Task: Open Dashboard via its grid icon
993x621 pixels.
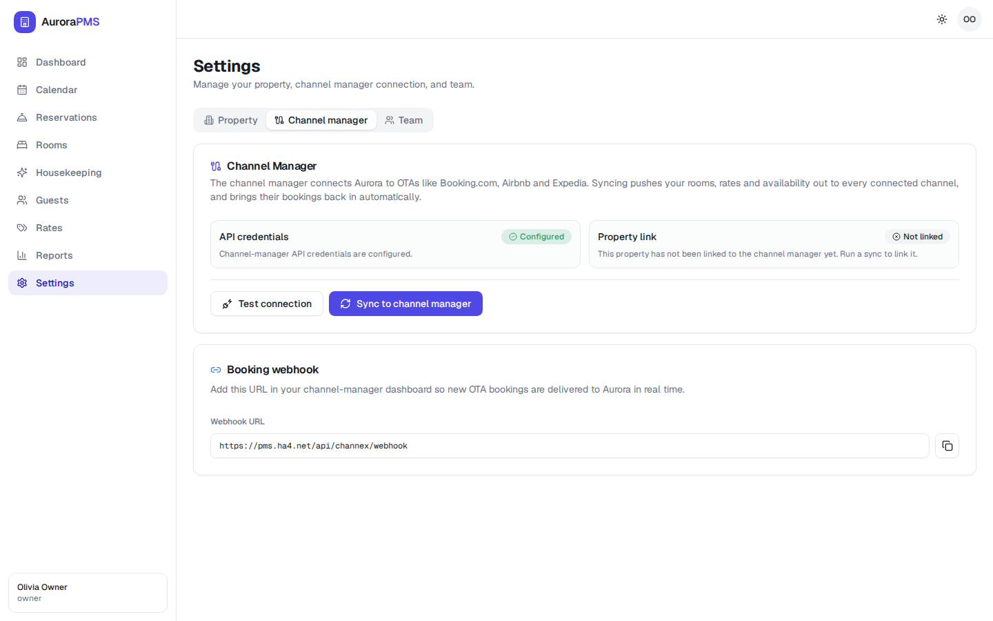Action: coord(22,62)
